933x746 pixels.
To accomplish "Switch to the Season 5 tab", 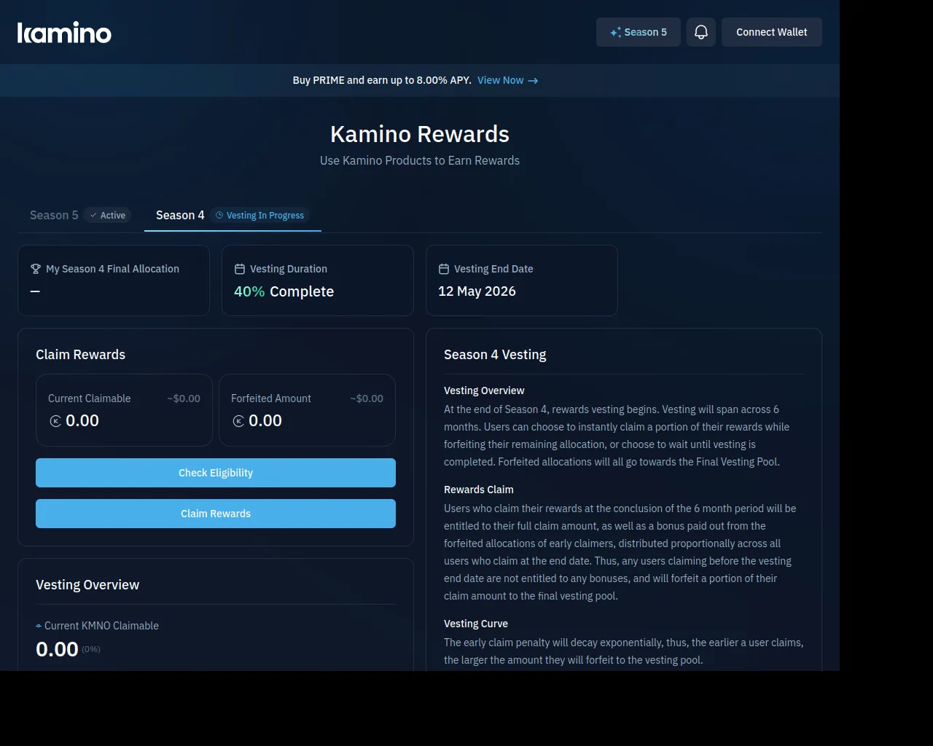I will [x=55, y=216].
